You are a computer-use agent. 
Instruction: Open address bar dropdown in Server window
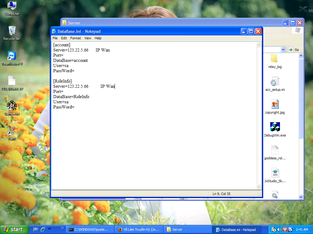coord(283,50)
